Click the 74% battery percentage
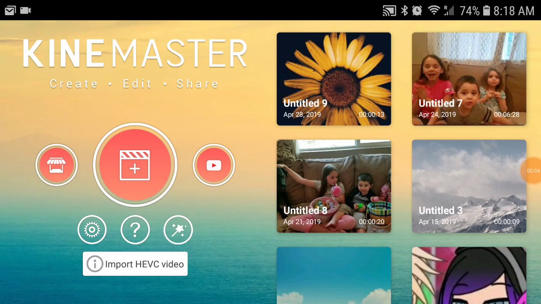Image resolution: width=541 pixels, height=304 pixels. tap(470, 11)
